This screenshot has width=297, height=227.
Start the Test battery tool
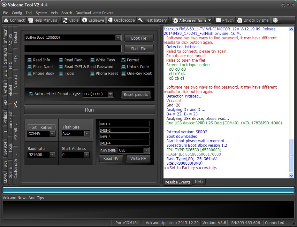pos(153,20)
